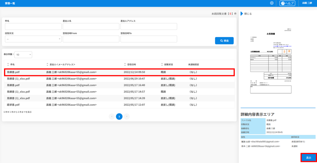Viewport: 317px width, 163px height.
Task: Select 見積書.pdf row dated 2022/12/14 09:50
Action: click(119, 72)
